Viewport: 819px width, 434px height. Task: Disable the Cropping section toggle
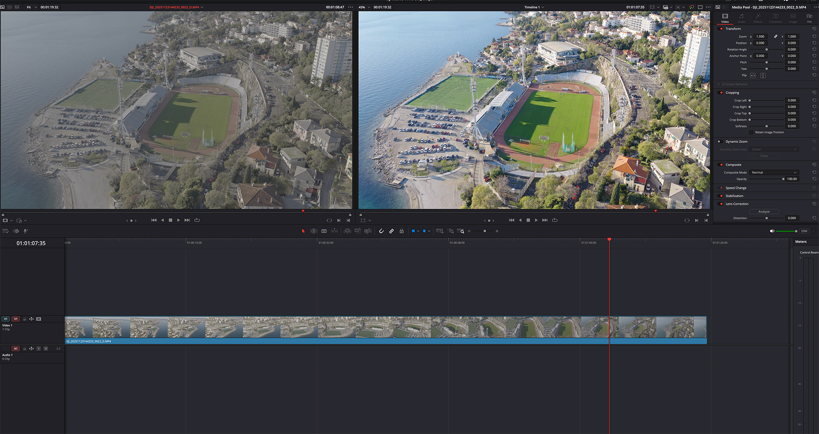721,93
